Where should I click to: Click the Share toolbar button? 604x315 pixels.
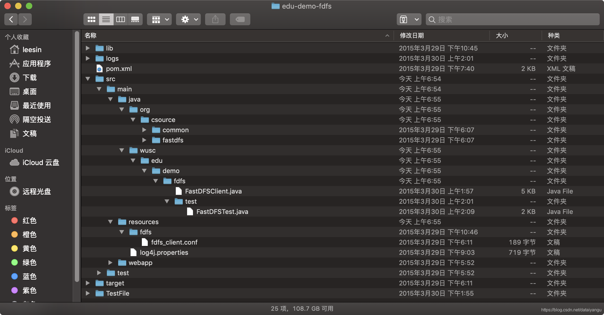(x=215, y=19)
